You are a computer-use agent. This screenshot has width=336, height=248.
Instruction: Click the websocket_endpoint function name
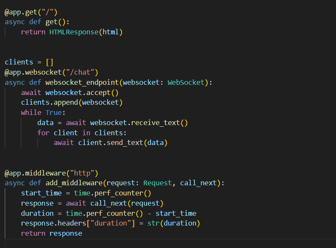coord(82,83)
